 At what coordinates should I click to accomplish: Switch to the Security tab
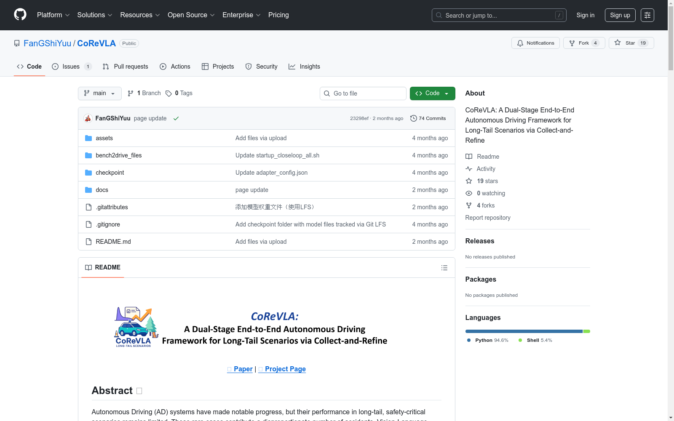(261, 67)
